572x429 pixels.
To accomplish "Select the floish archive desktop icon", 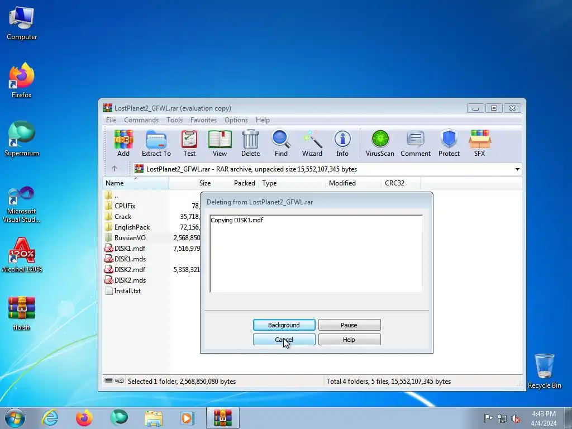I will [22, 313].
